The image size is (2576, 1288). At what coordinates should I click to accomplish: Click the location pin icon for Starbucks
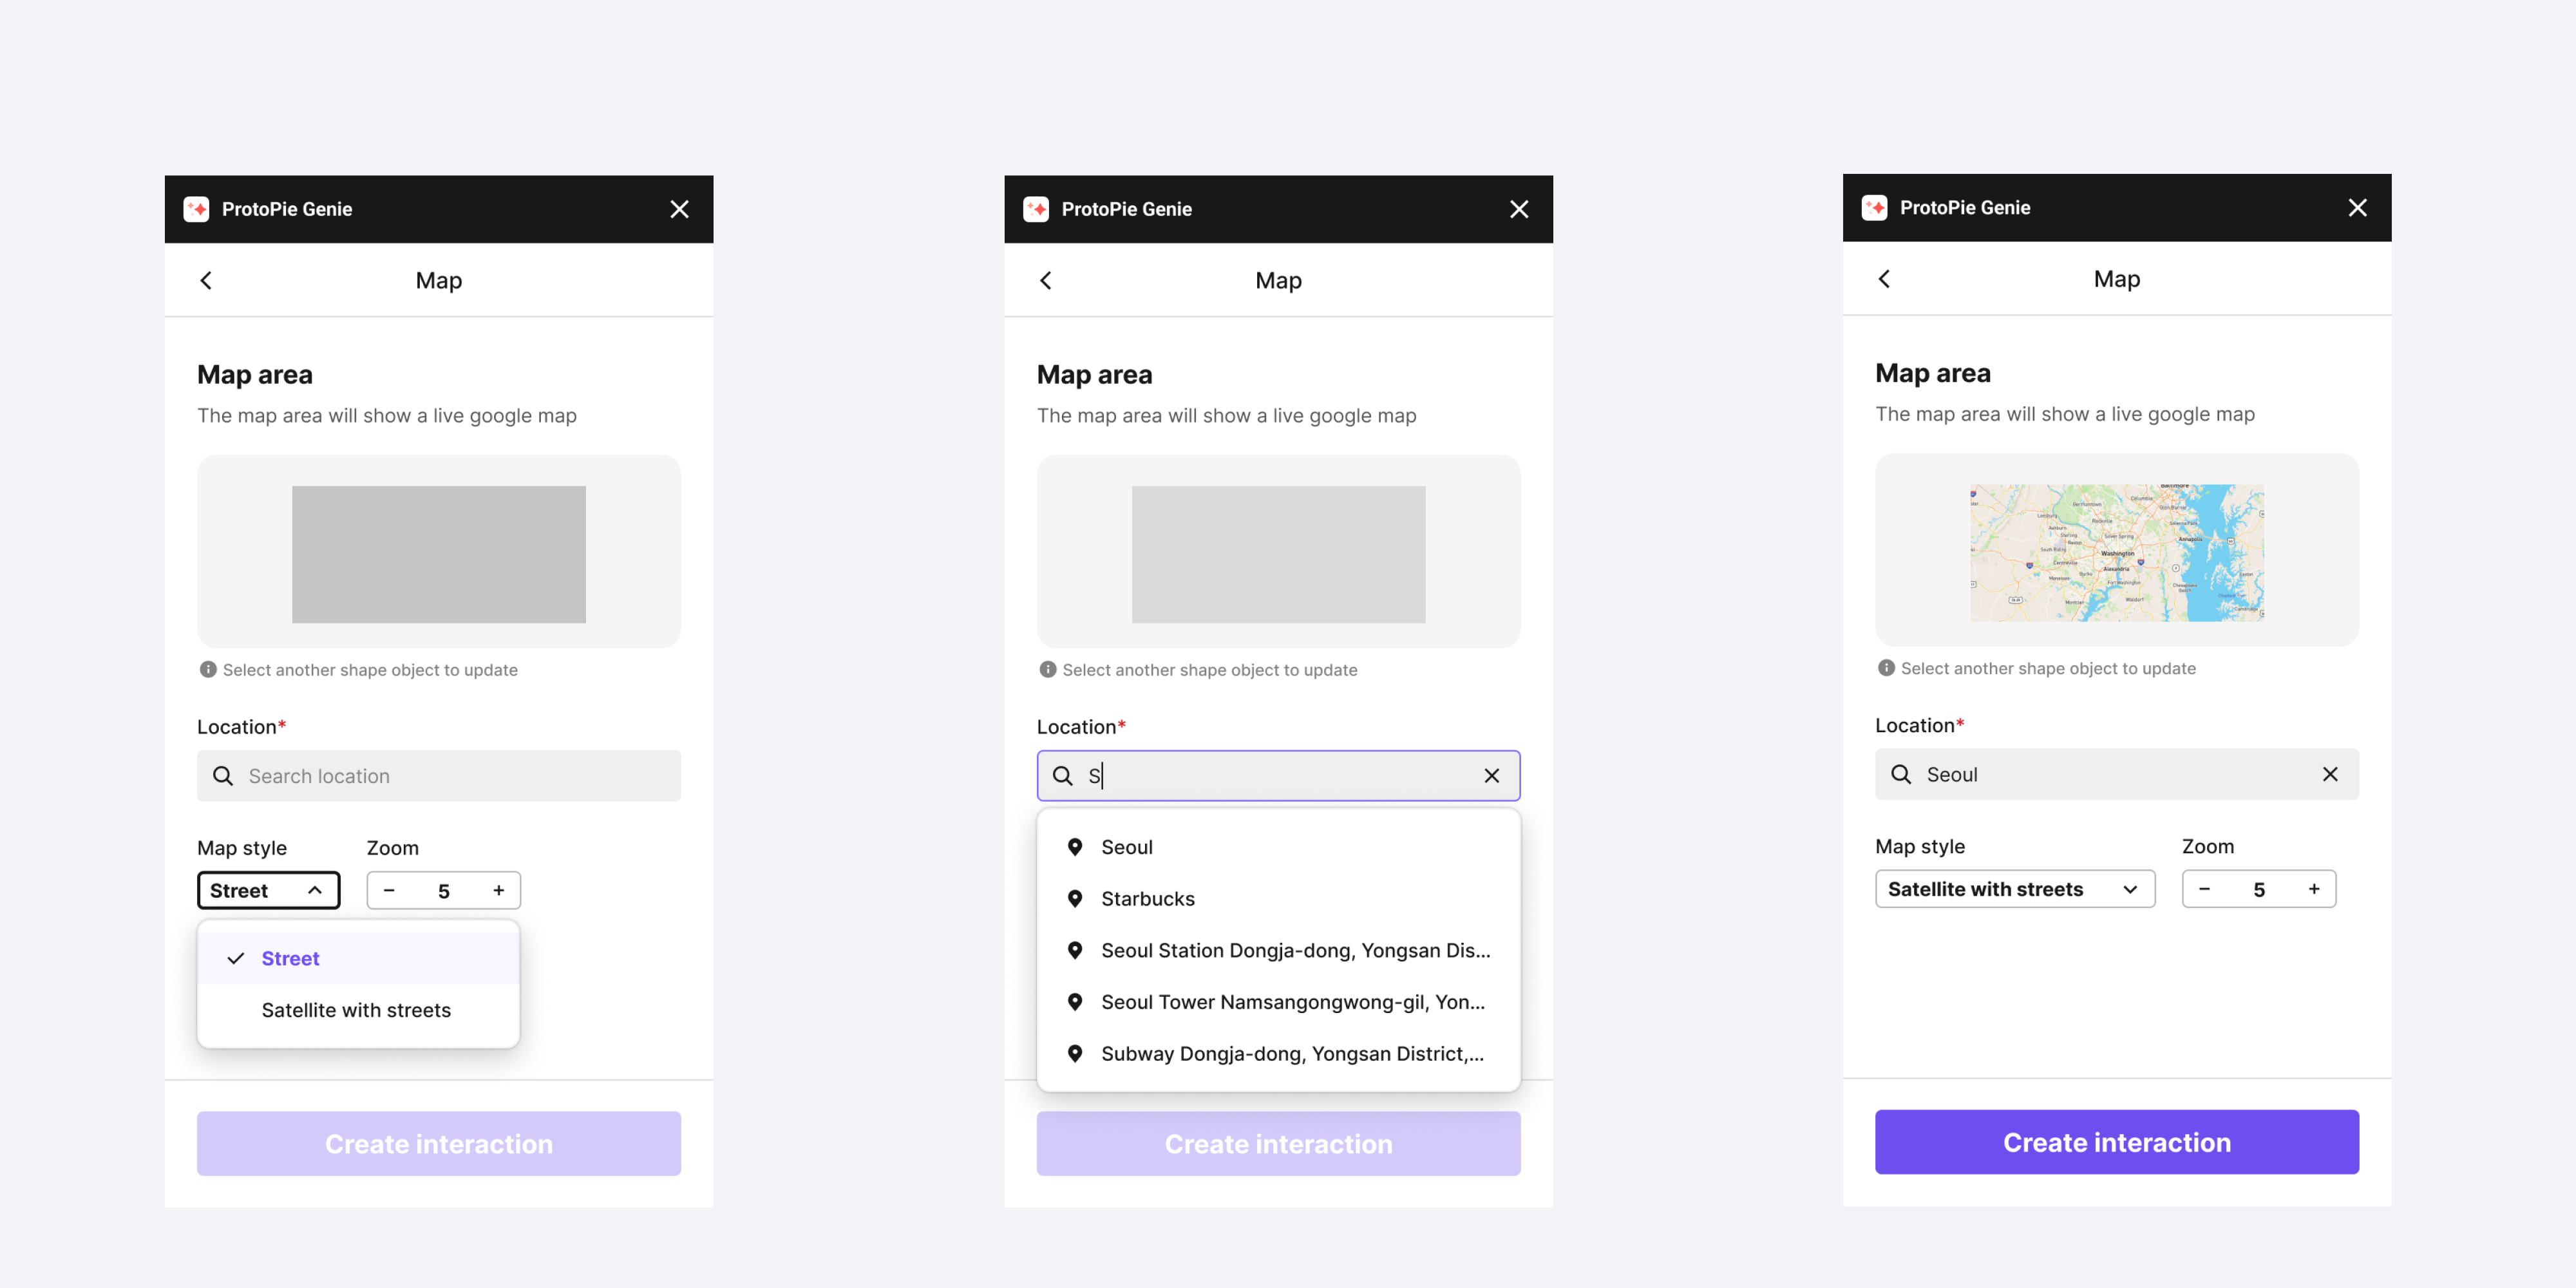(1076, 898)
